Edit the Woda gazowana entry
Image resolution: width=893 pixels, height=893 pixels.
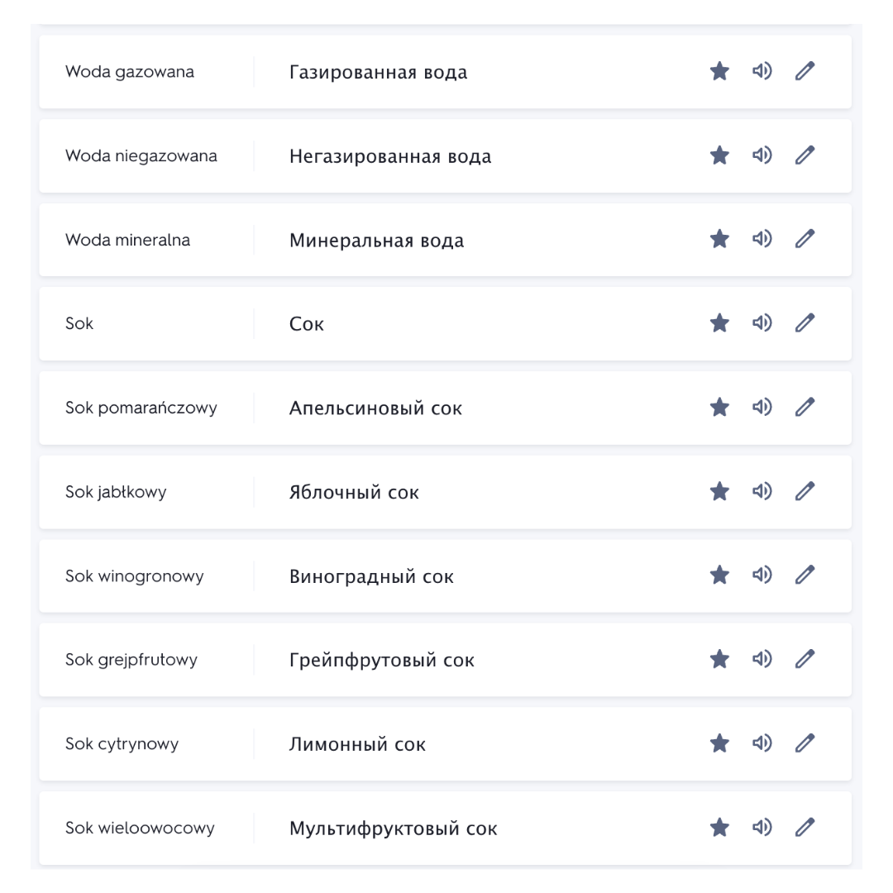[805, 71]
